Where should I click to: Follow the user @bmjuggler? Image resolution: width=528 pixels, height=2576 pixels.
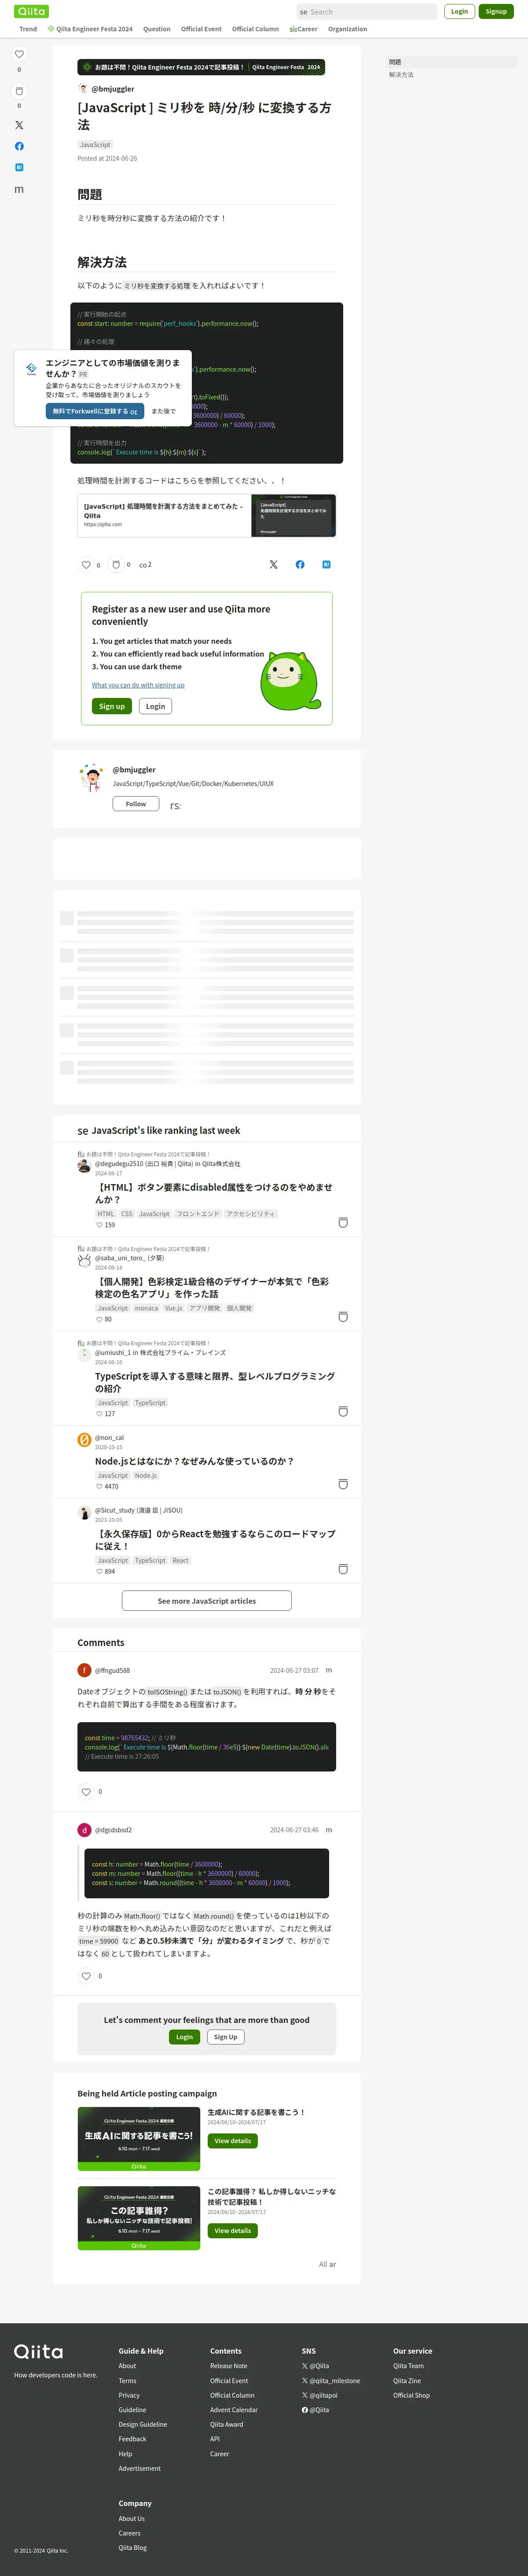click(x=136, y=804)
